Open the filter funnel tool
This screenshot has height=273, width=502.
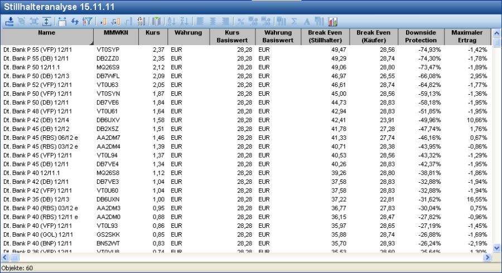(87, 22)
